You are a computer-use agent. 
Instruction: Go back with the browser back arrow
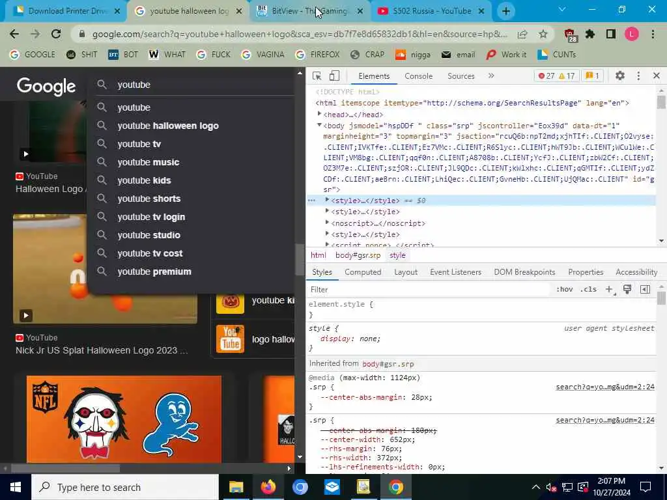(14, 34)
